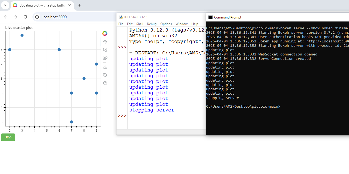
Task: Expand the browser tab search chevron
Action: pyautogui.click(x=5, y=5)
